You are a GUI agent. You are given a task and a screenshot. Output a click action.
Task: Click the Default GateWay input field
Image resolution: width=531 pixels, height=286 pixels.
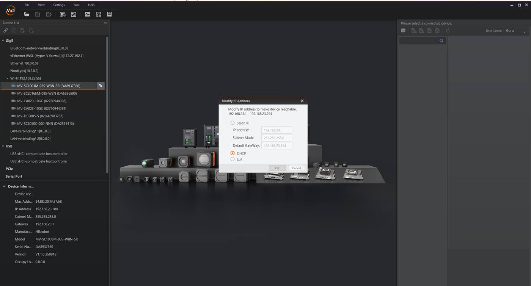[x=276, y=145]
